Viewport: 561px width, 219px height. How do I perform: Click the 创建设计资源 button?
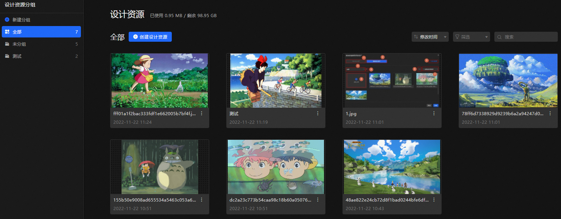(150, 37)
